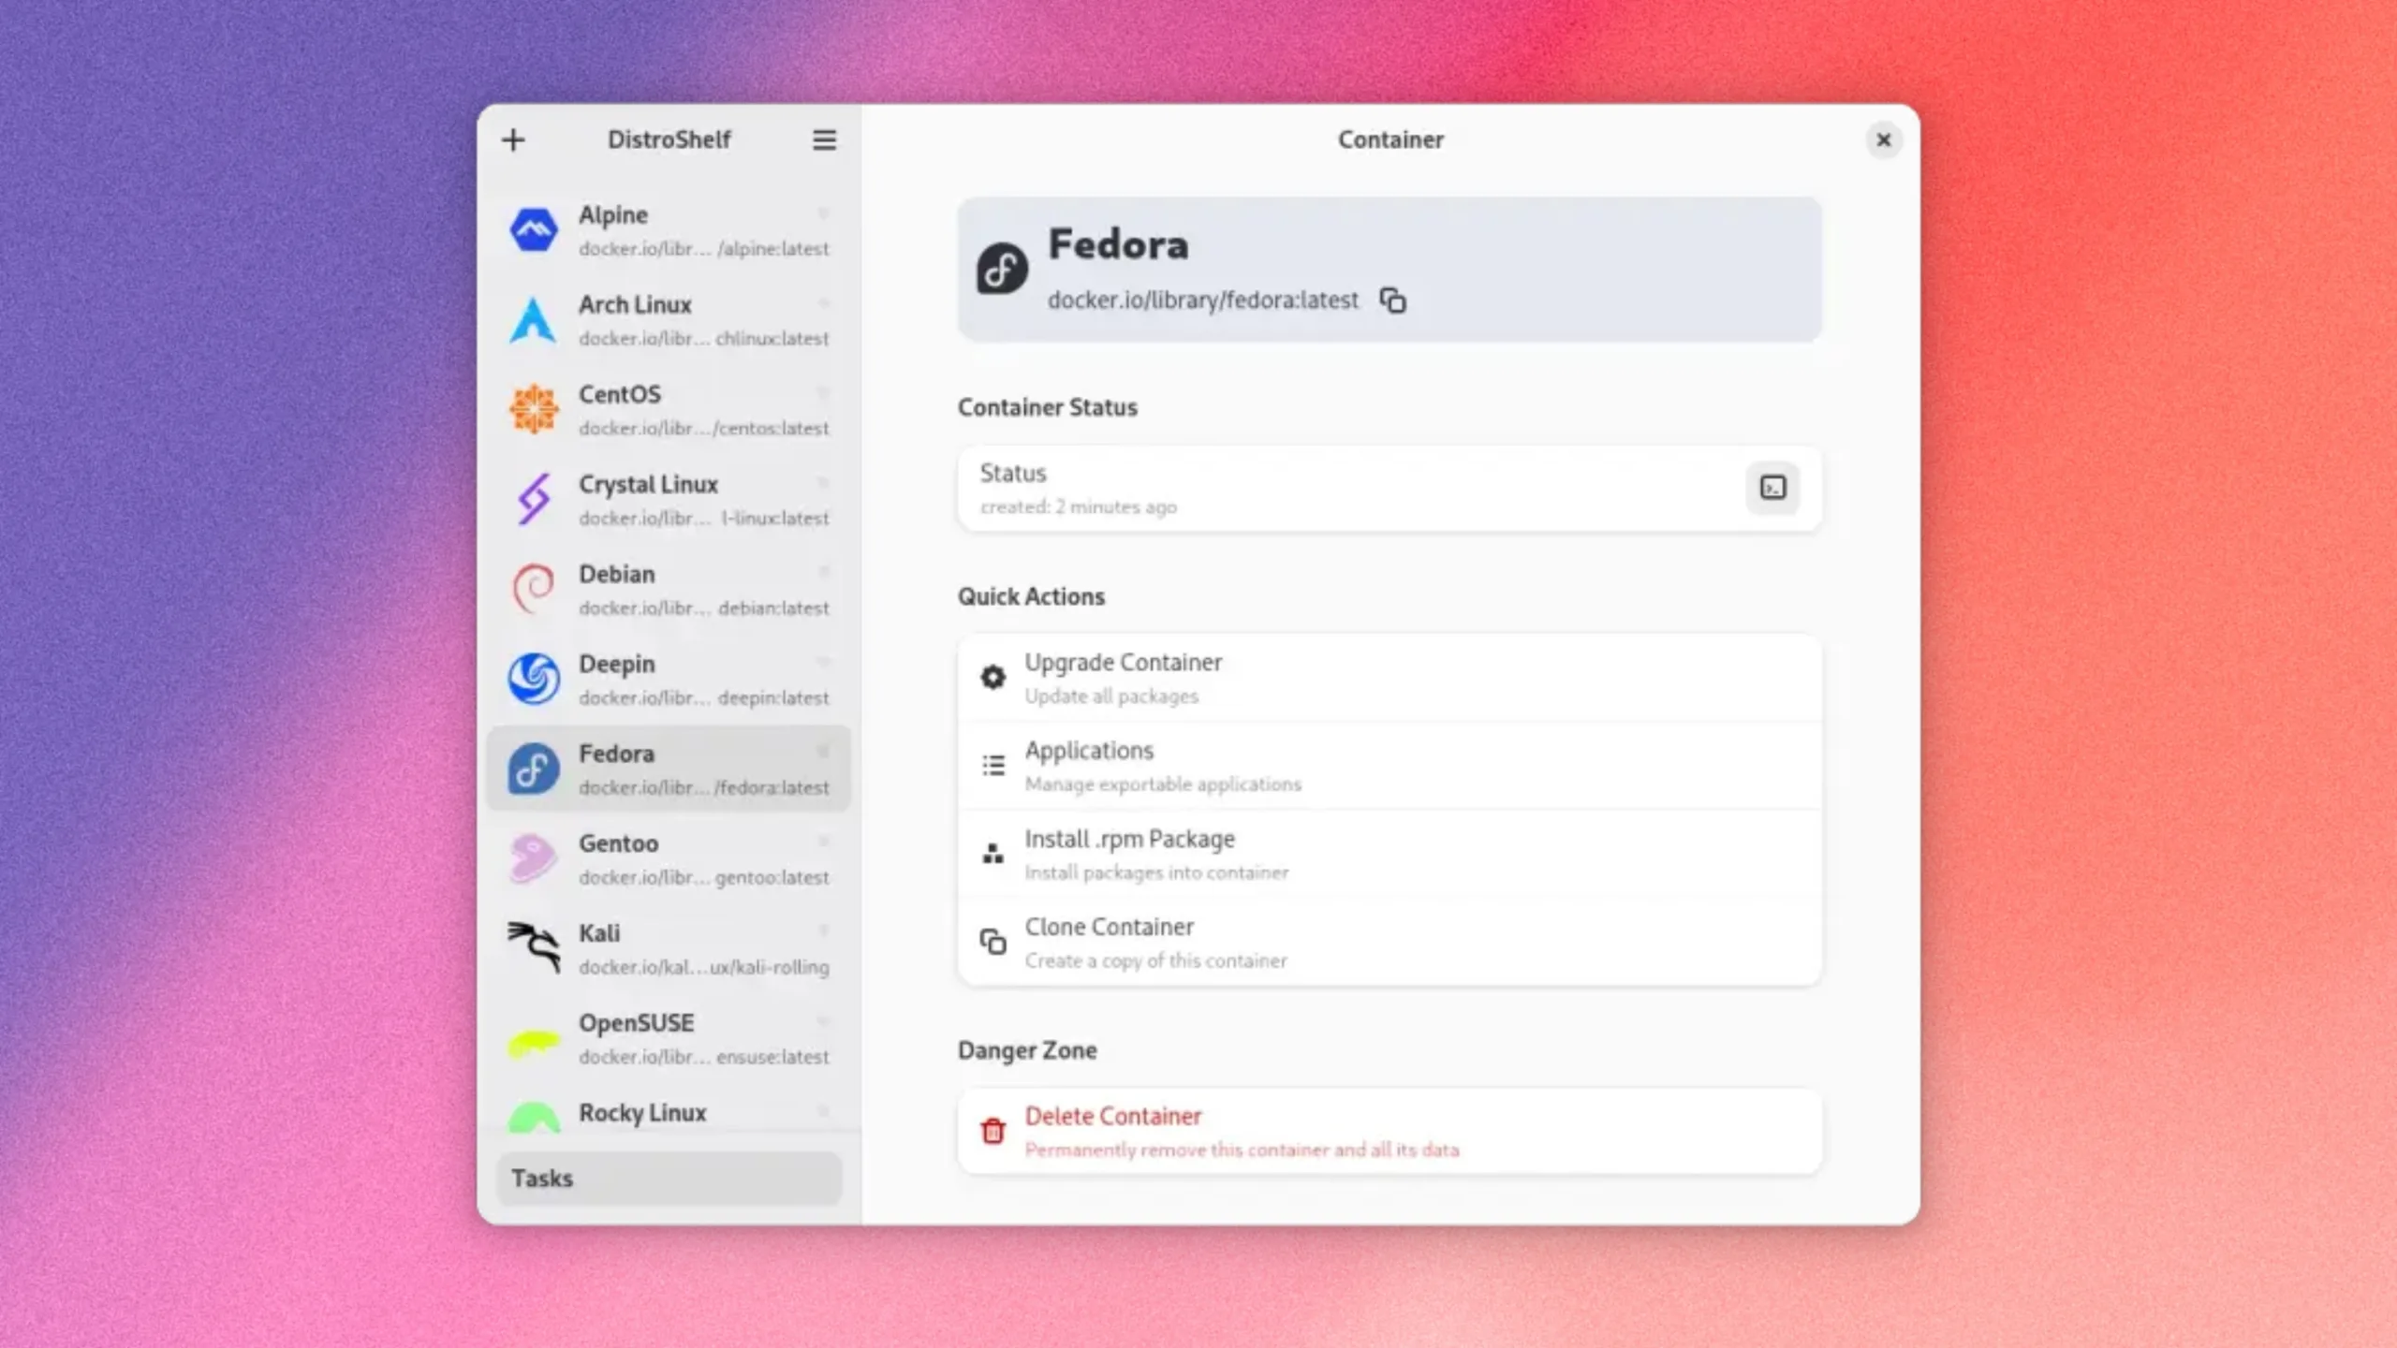Click the Gentoo logo icon
Image resolution: width=2397 pixels, height=1348 pixels.
pos(534,858)
